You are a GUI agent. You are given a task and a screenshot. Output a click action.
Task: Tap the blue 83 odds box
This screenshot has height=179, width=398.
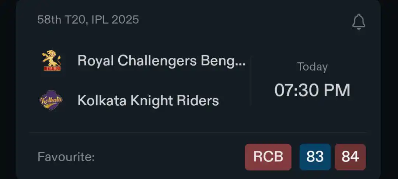[x=315, y=157]
